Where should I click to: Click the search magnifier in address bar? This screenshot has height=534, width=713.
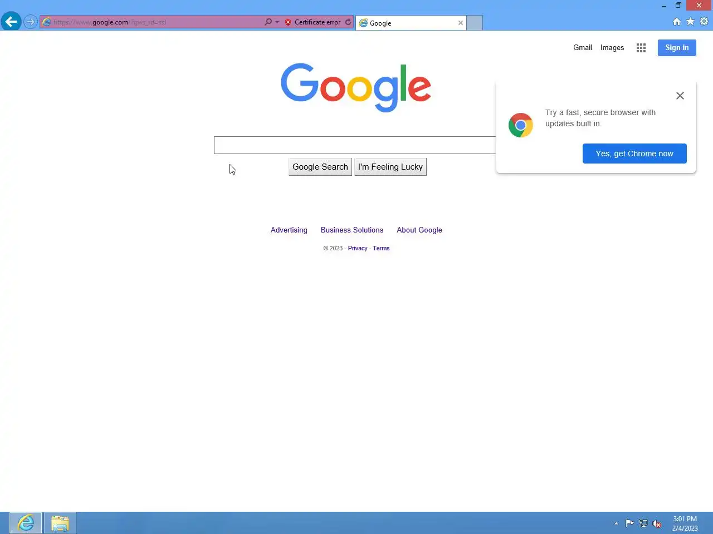pyautogui.click(x=268, y=22)
